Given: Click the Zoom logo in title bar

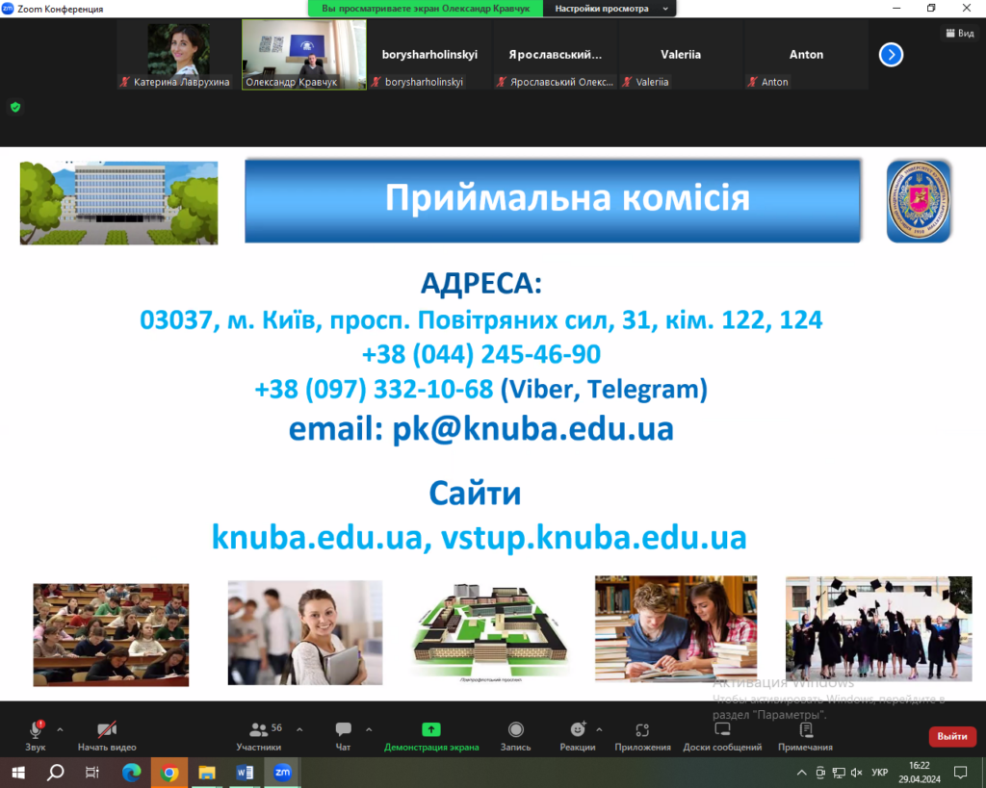Looking at the screenshot, I should 8,8.
